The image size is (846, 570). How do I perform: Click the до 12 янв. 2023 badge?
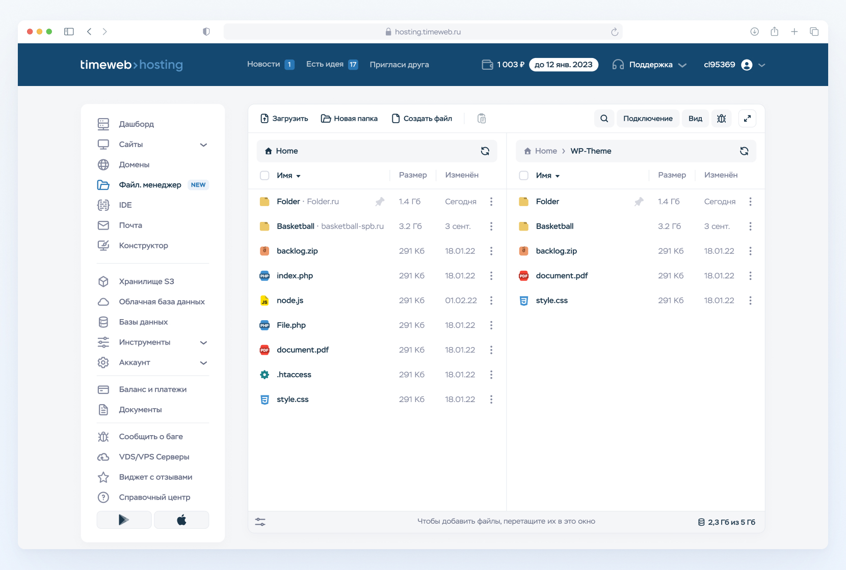tap(564, 65)
